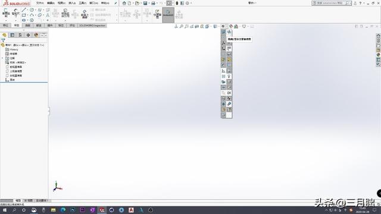Switch to the 评估 (Evaluate) tab
The width and height of the screenshot is (381, 214).
pyautogui.click(x=72, y=26)
